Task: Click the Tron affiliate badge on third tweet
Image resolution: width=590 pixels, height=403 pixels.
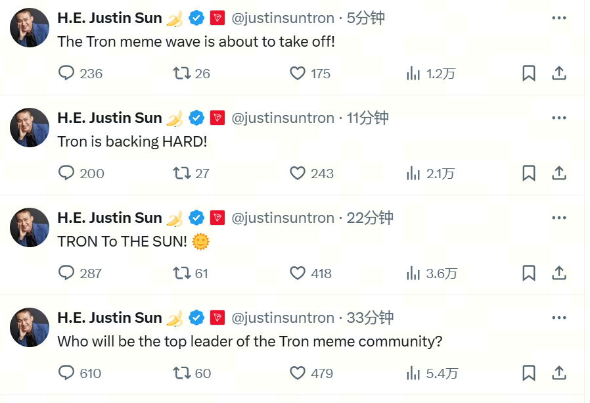Action: (x=217, y=218)
